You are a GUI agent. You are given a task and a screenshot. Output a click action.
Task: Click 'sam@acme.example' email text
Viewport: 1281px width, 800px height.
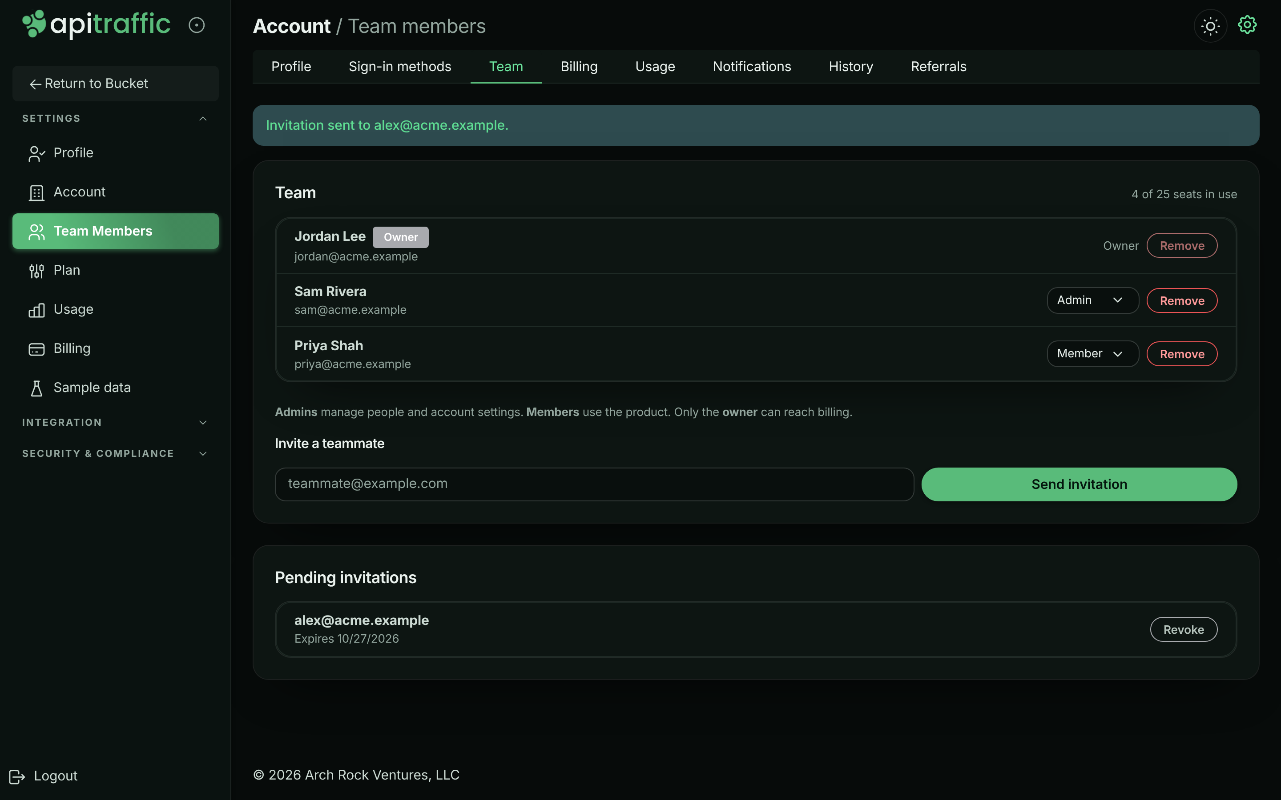[350, 310]
